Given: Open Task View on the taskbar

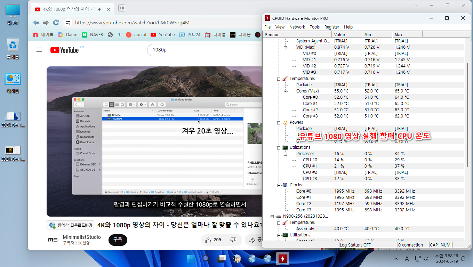Looking at the screenshot, I should 222,259.
